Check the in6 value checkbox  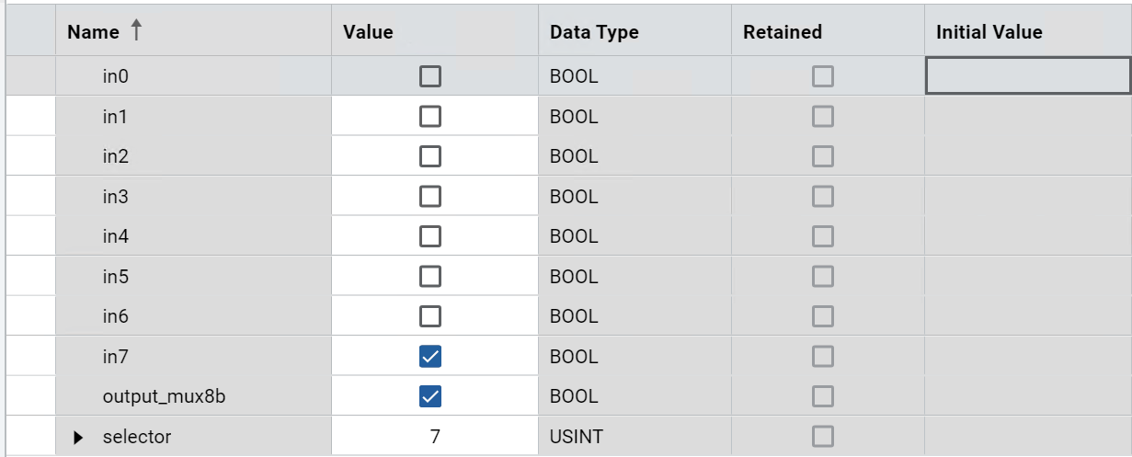(x=429, y=316)
